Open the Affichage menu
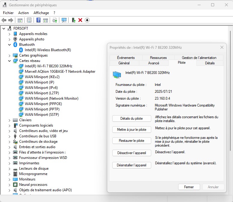Image resolution: width=233 pixels, height=202 pixels. click(41, 13)
